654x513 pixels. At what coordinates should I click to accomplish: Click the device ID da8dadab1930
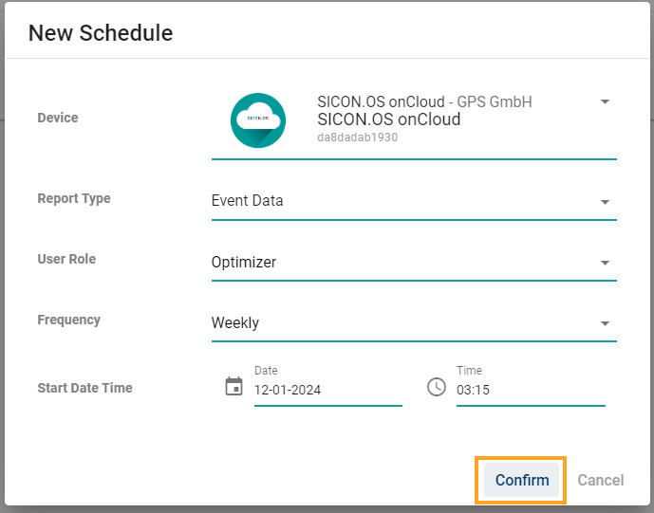click(x=357, y=137)
